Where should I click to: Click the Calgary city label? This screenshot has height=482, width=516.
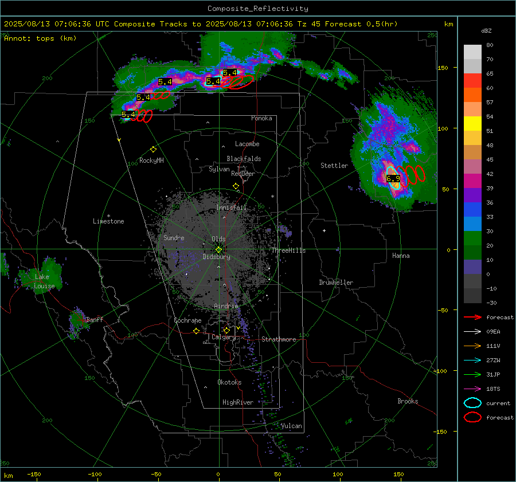(x=224, y=337)
